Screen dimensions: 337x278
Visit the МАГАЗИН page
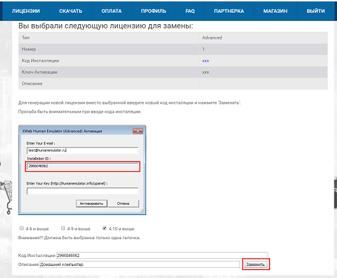[275, 11]
